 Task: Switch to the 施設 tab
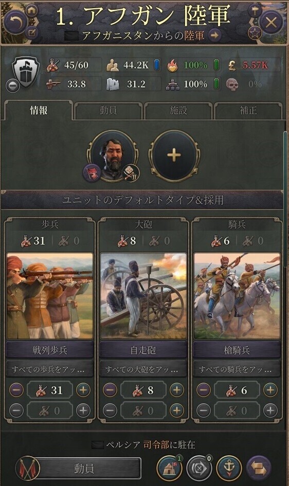[x=178, y=110]
